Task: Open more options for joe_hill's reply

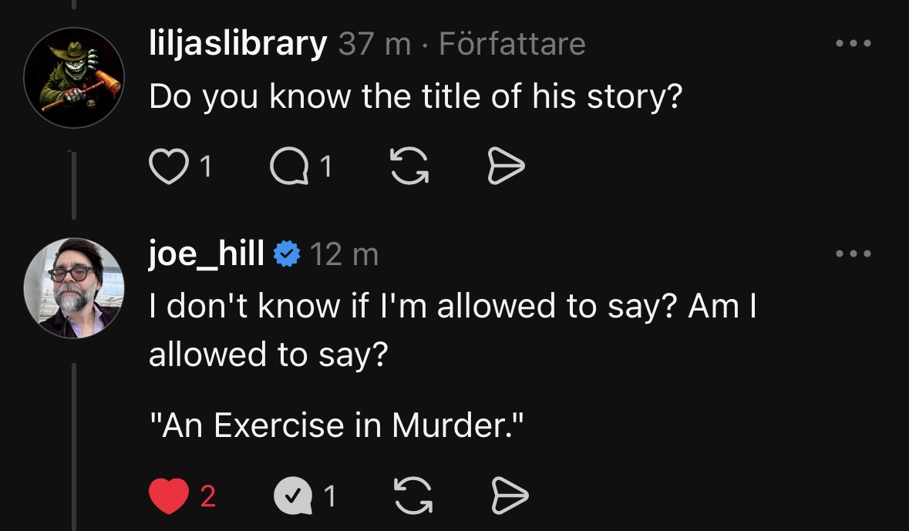Action: [x=853, y=254]
